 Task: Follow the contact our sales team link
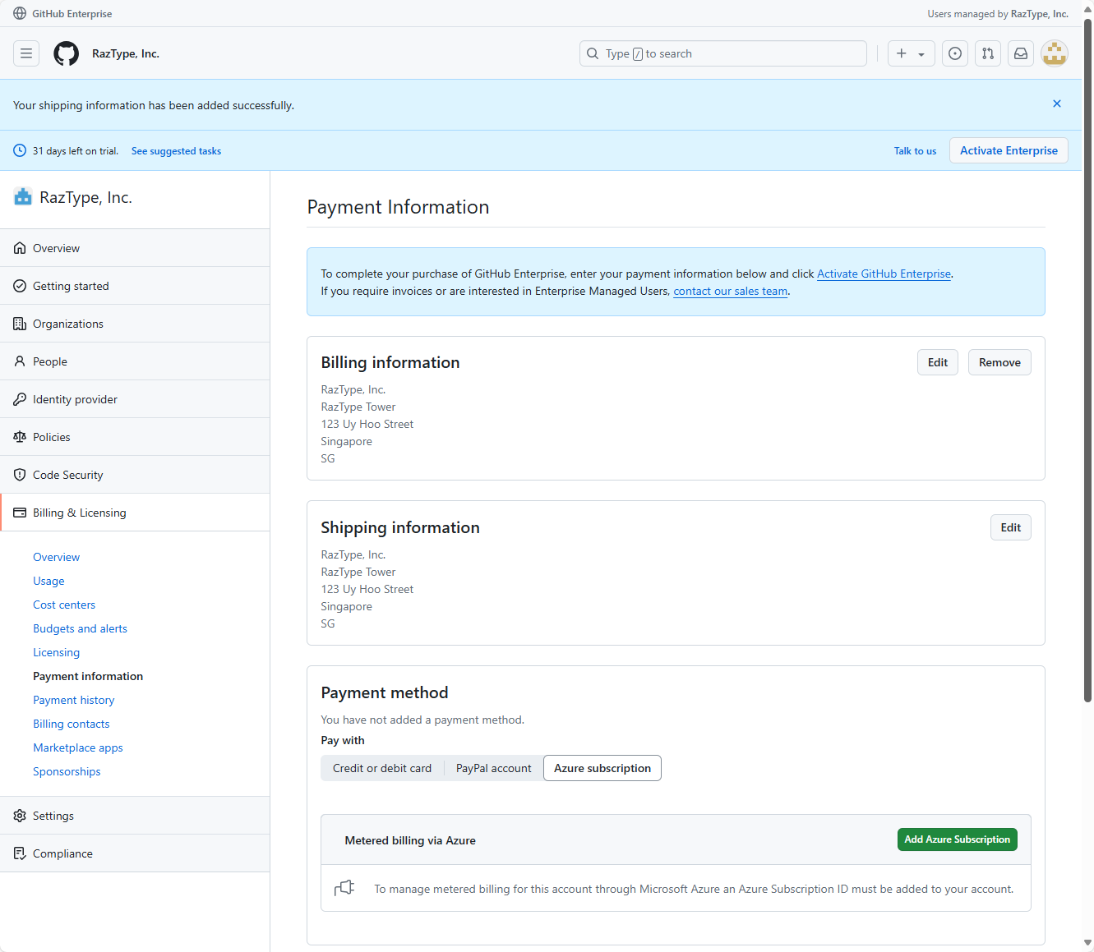[x=730, y=291]
